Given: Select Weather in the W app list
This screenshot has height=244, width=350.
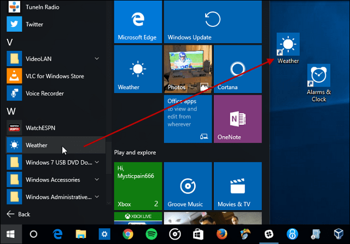Looking at the screenshot, I should click(56, 145).
